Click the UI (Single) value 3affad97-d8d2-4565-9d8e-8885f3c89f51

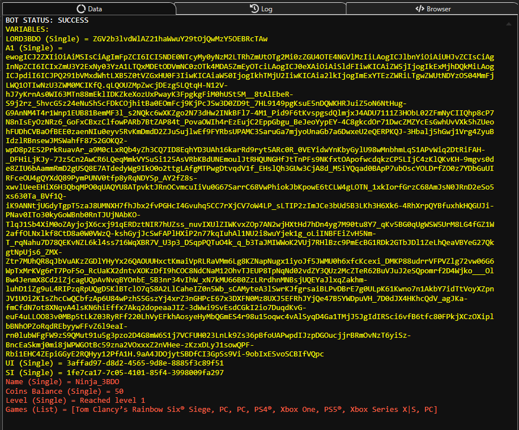pyautogui.click(x=145, y=363)
